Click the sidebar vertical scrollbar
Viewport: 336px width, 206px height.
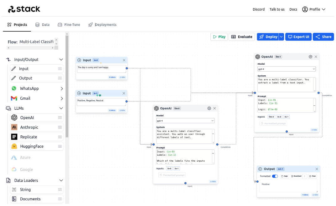[x=67, y=86]
